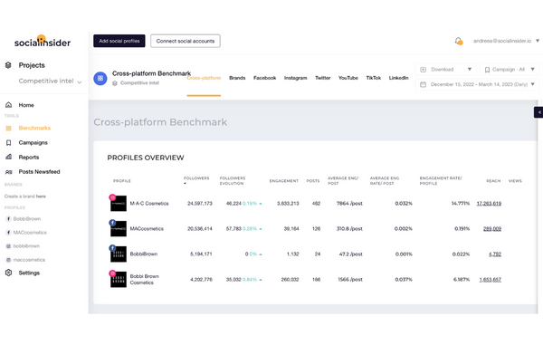543x345 pixels.
Task: Open Posts Newsfeed in the sidebar
Action: 39,172
